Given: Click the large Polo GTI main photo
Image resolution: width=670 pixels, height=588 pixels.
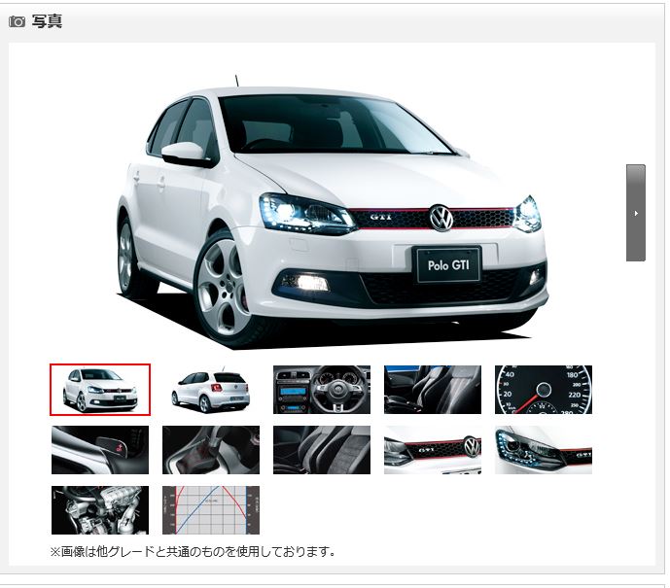Looking at the screenshot, I should click(x=333, y=212).
